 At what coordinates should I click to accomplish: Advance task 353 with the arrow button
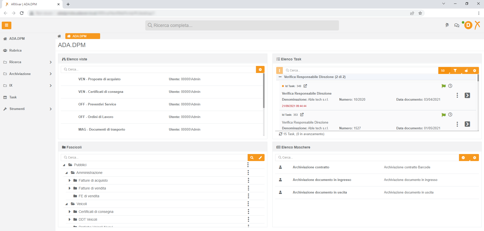point(468,124)
